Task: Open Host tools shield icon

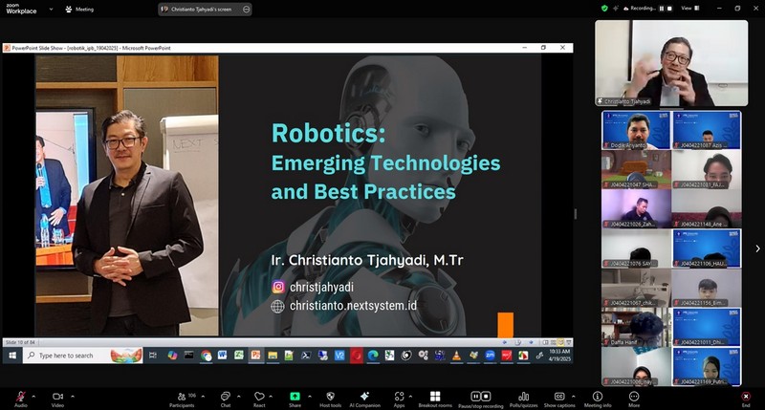Action: click(330, 396)
